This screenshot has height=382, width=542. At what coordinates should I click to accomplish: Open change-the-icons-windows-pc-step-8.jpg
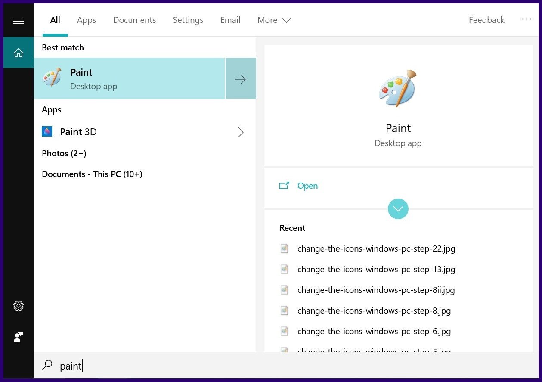click(374, 311)
